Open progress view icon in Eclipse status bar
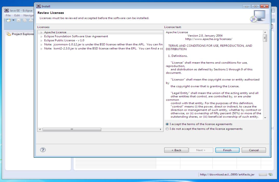 [x=271, y=174]
